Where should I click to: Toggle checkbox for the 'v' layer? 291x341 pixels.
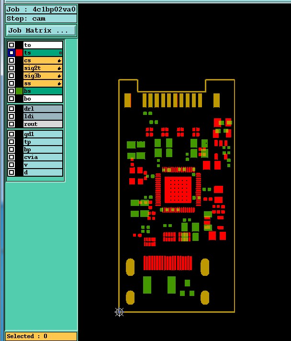[11, 165]
